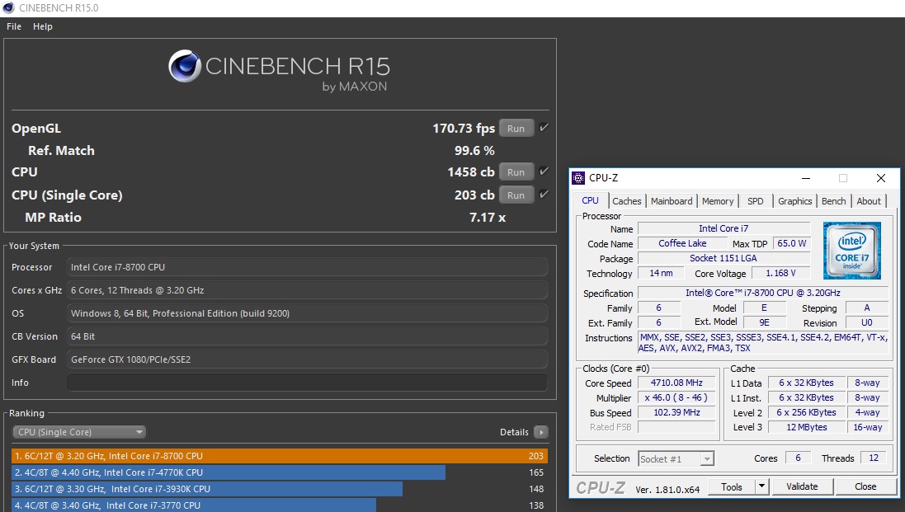Click the Code Name value Coffee Lake
Screen dimensions: 905x512
pyautogui.click(x=682, y=243)
